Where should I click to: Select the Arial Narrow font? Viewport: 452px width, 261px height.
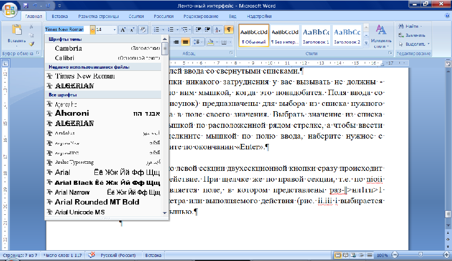(103, 192)
